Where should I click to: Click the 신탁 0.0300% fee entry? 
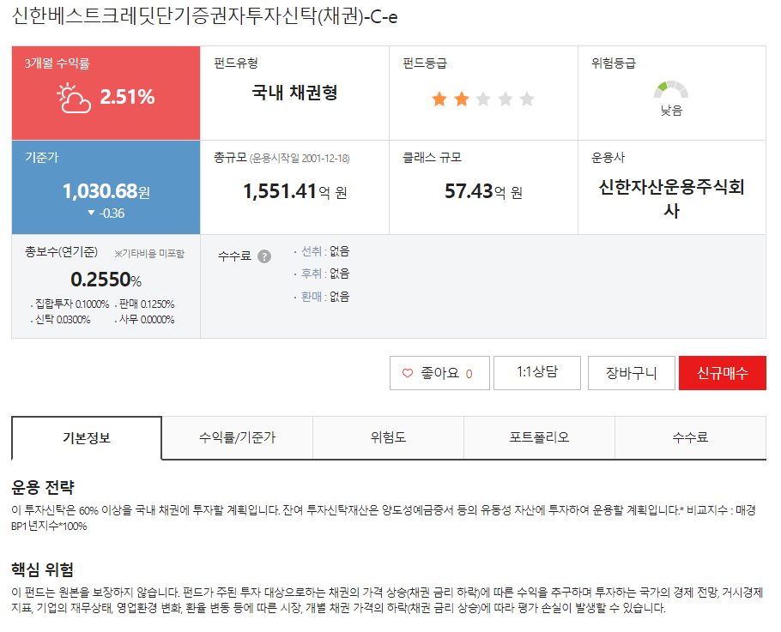[x=63, y=320]
